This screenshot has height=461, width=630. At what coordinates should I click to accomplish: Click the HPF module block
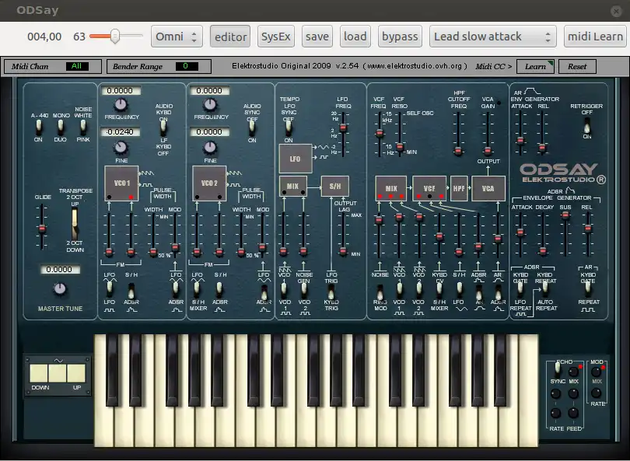(459, 188)
